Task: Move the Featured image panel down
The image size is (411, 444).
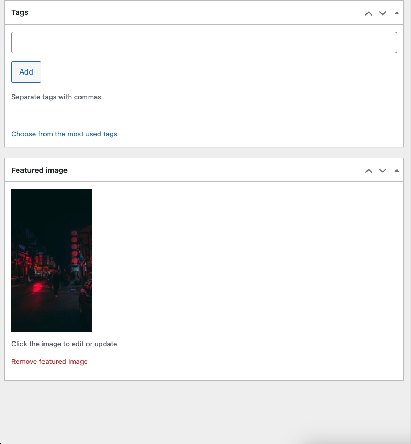Action: 383,171
